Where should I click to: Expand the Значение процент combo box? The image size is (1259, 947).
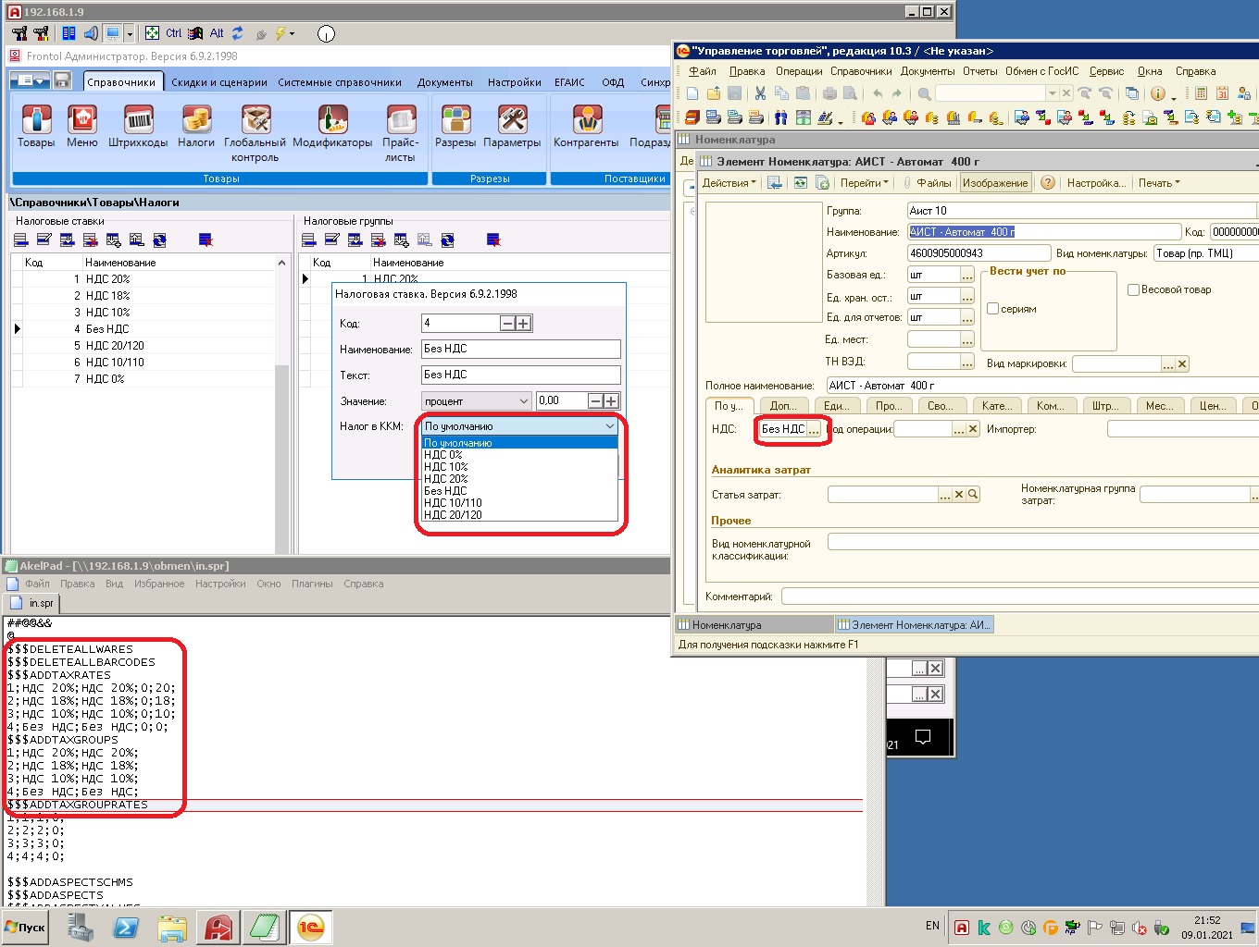(523, 401)
